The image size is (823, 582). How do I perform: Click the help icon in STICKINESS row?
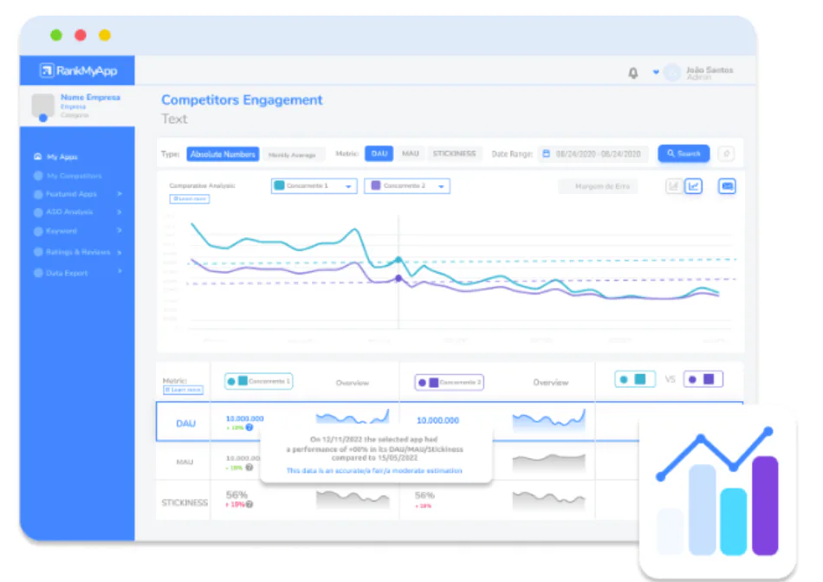[x=249, y=504]
